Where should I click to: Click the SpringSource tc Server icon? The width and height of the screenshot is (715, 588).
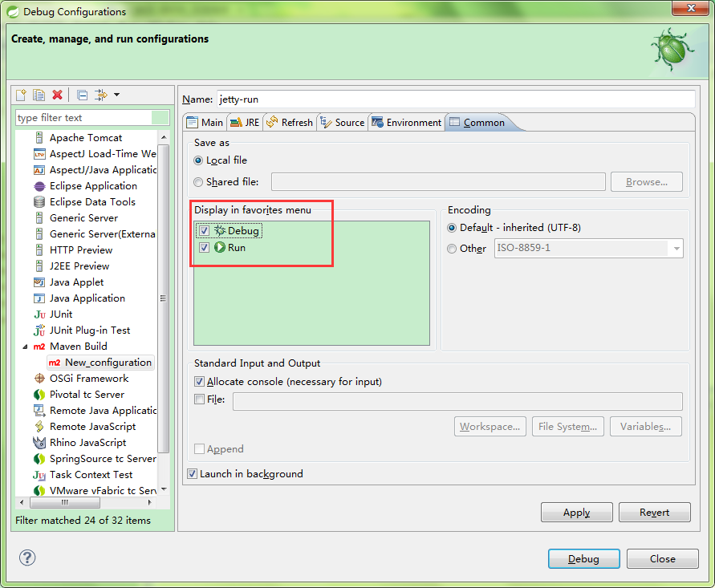point(39,459)
